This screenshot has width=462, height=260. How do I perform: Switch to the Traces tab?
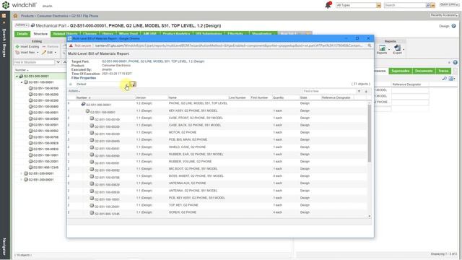click(x=443, y=71)
